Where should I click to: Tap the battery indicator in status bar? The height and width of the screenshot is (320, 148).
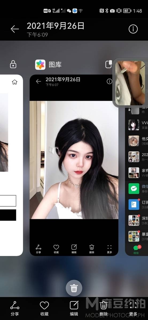pos(127,11)
